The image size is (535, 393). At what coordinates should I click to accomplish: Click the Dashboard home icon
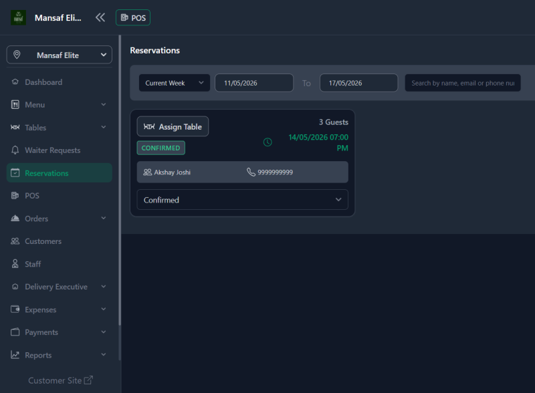(x=15, y=82)
